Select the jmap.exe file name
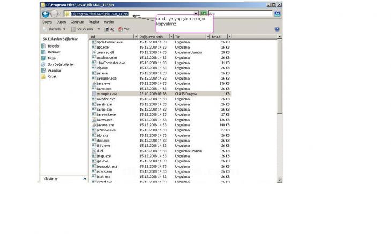This screenshot has height=234, width=391. point(104,156)
